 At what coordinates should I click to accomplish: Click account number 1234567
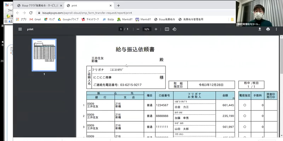tap(162, 105)
